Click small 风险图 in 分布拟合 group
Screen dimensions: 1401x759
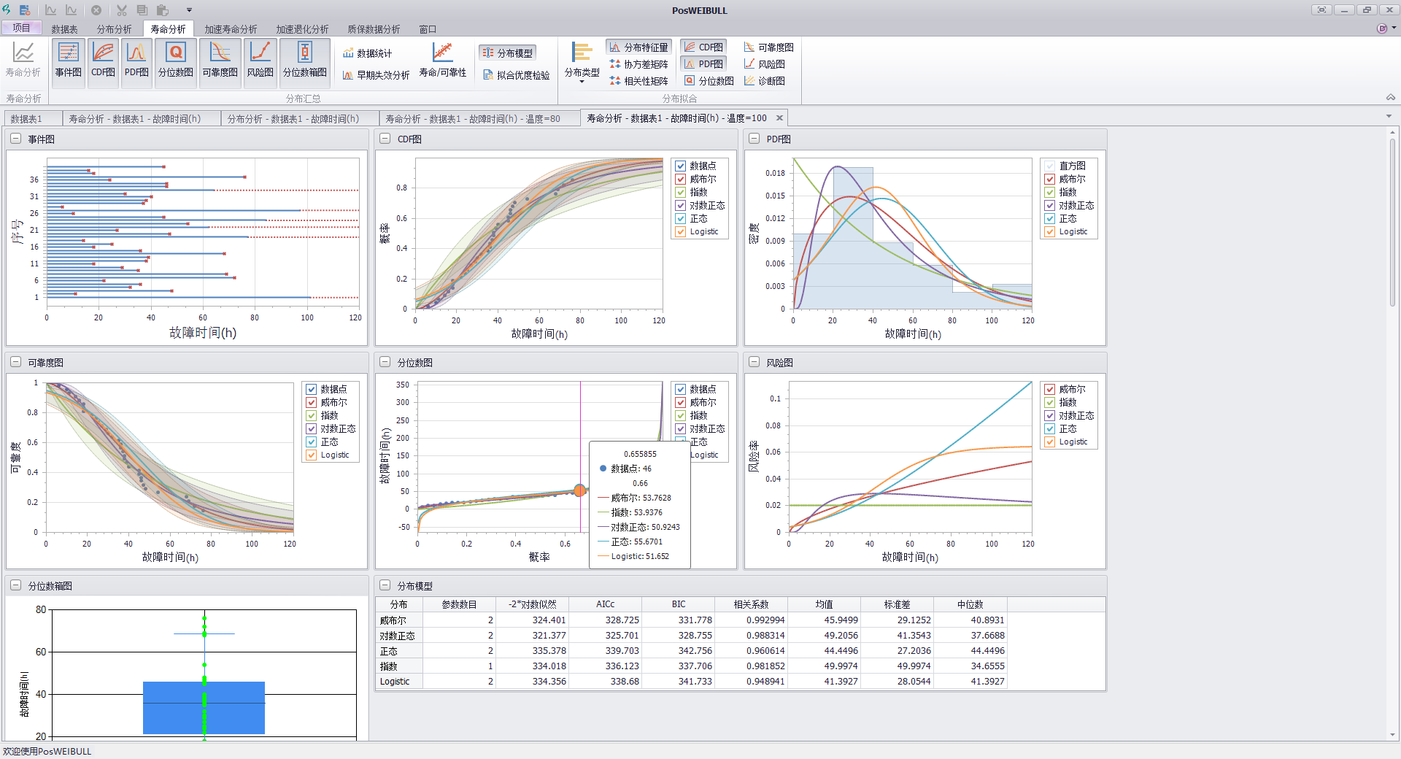coord(764,64)
